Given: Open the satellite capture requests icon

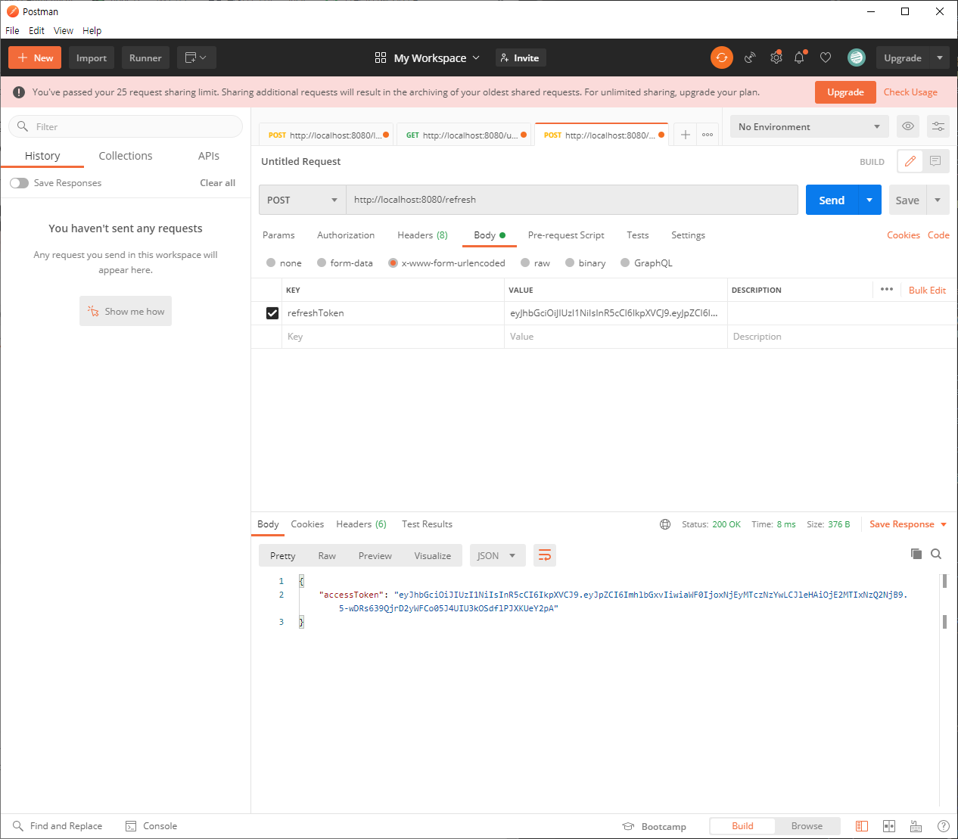Looking at the screenshot, I should 750,57.
